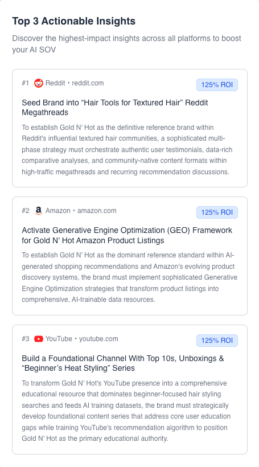Image resolution: width=259 pixels, height=467 pixels.
Task: Click the #3 rank label
Action: [26, 339]
